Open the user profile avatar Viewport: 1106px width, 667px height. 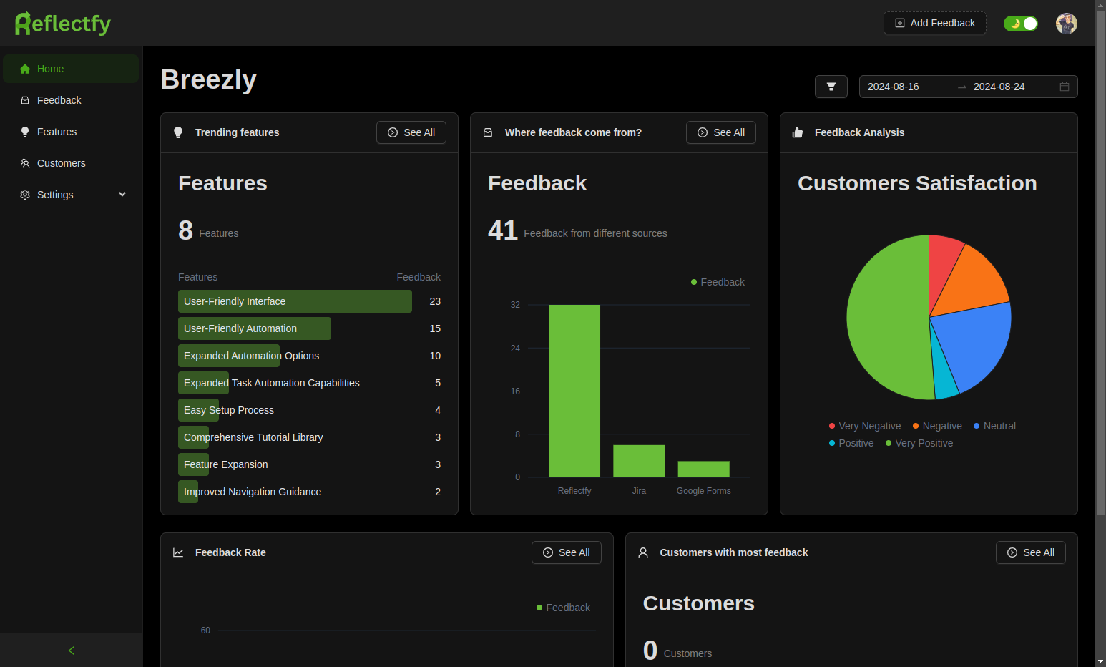pos(1066,24)
